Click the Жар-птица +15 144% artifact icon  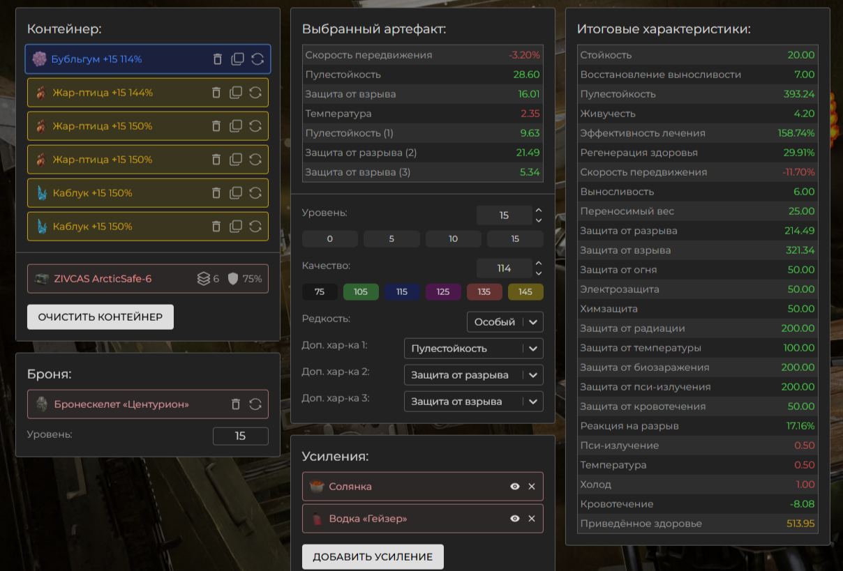[41, 92]
